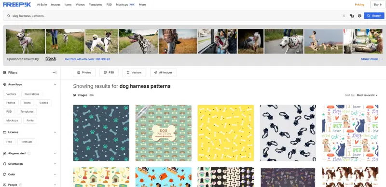386x187 pixels.
Task: Clear the search query with the X icon
Action: coord(344,16)
